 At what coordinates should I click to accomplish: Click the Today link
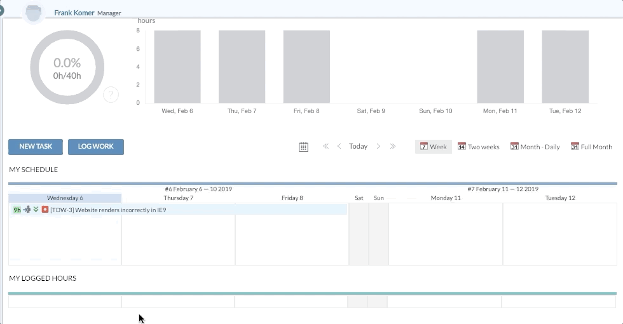(358, 146)
